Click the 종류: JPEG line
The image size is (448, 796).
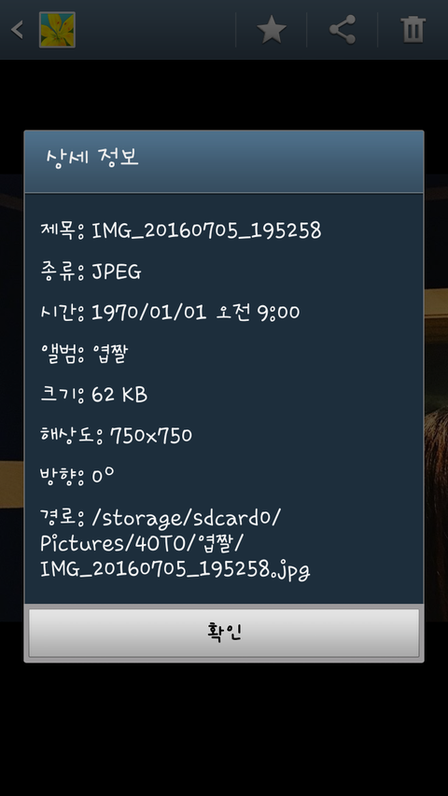[x=91, y=272]
